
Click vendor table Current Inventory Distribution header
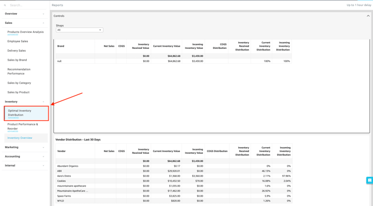click(263, 151)
